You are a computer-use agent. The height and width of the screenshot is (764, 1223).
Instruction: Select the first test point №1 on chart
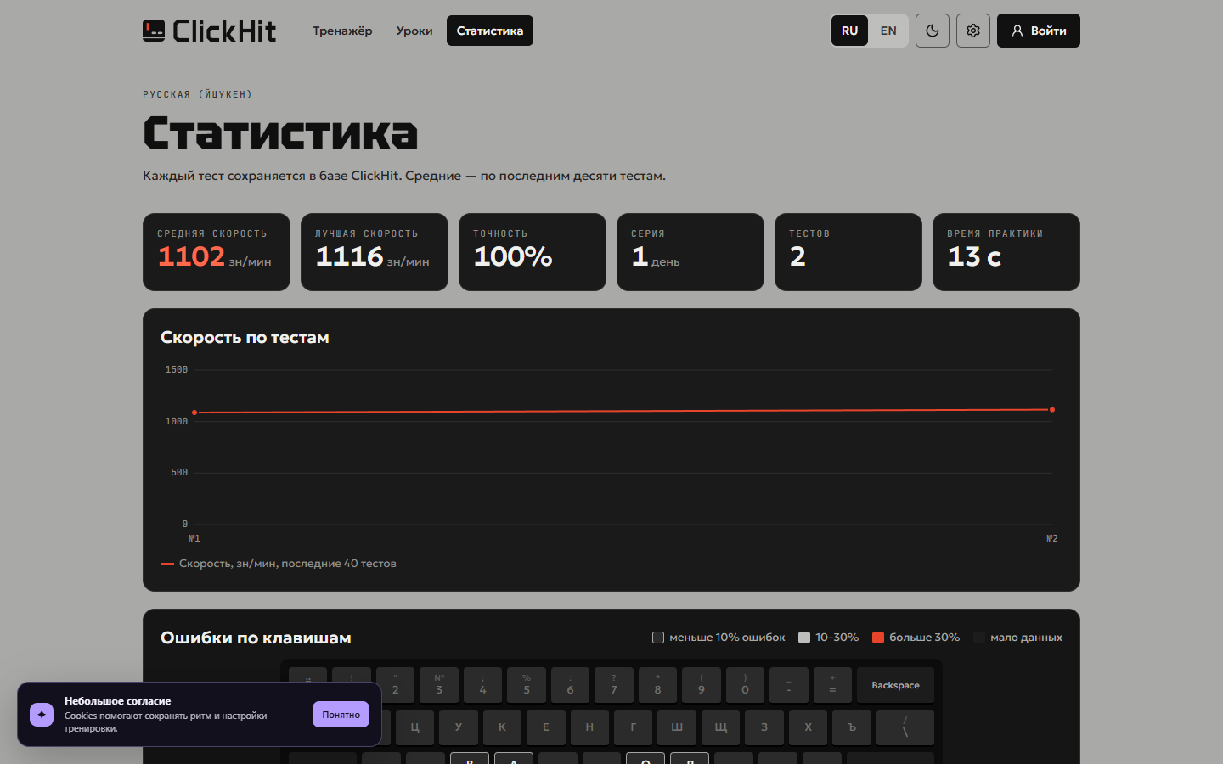(x=194, y=413)
